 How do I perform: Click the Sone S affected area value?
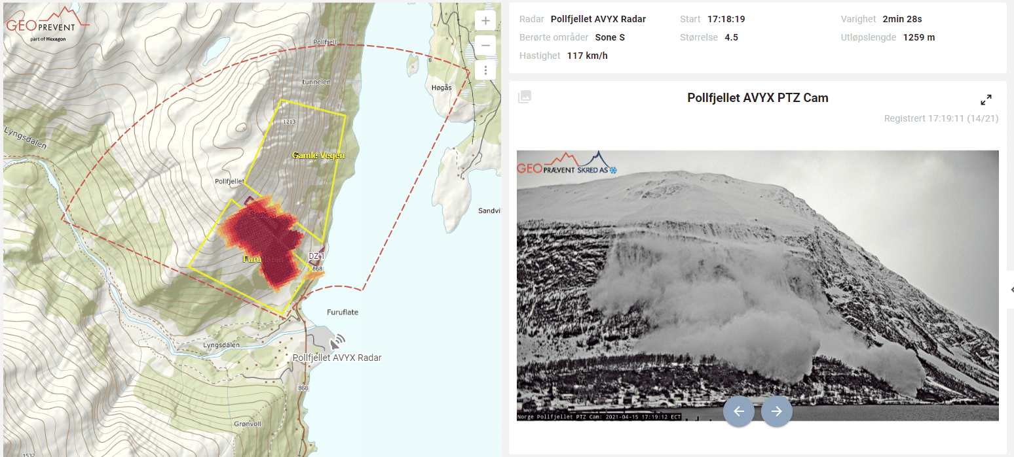(x=610, y=37)
